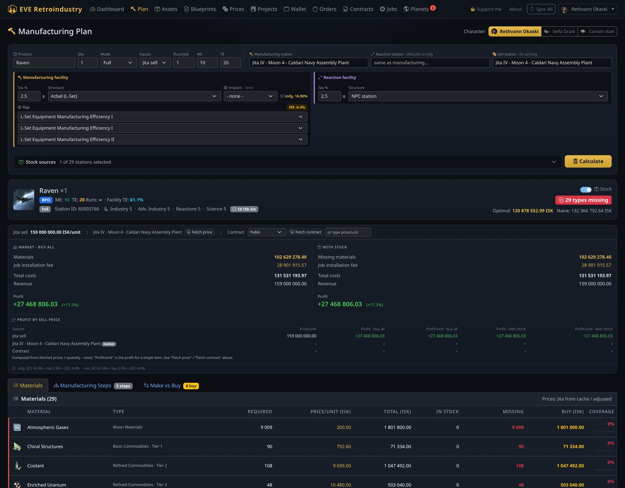Click the info icon beside mfg. SCI breakdown
Image resolution: width=625 pixels, height=488 pixels.
click(14, 368)
